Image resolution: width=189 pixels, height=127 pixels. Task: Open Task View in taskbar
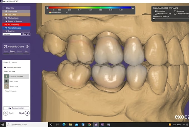58,125
